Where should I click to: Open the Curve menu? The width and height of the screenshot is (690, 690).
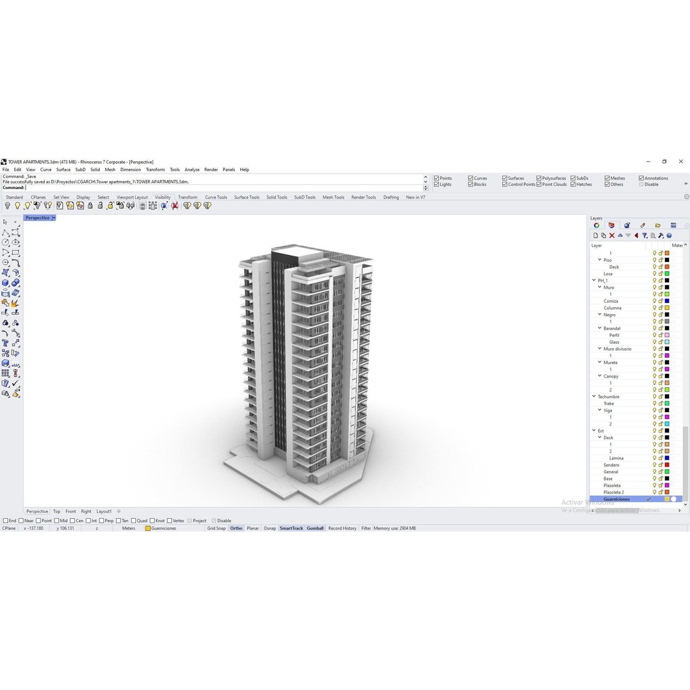(x=46, y=169)
